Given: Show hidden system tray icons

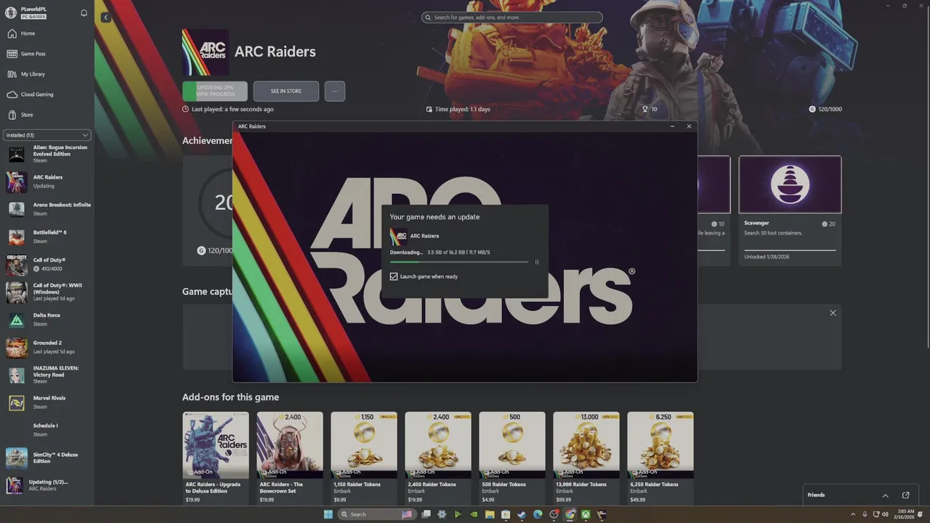Looking at the screenshot, I should click(x=854, y=514).
